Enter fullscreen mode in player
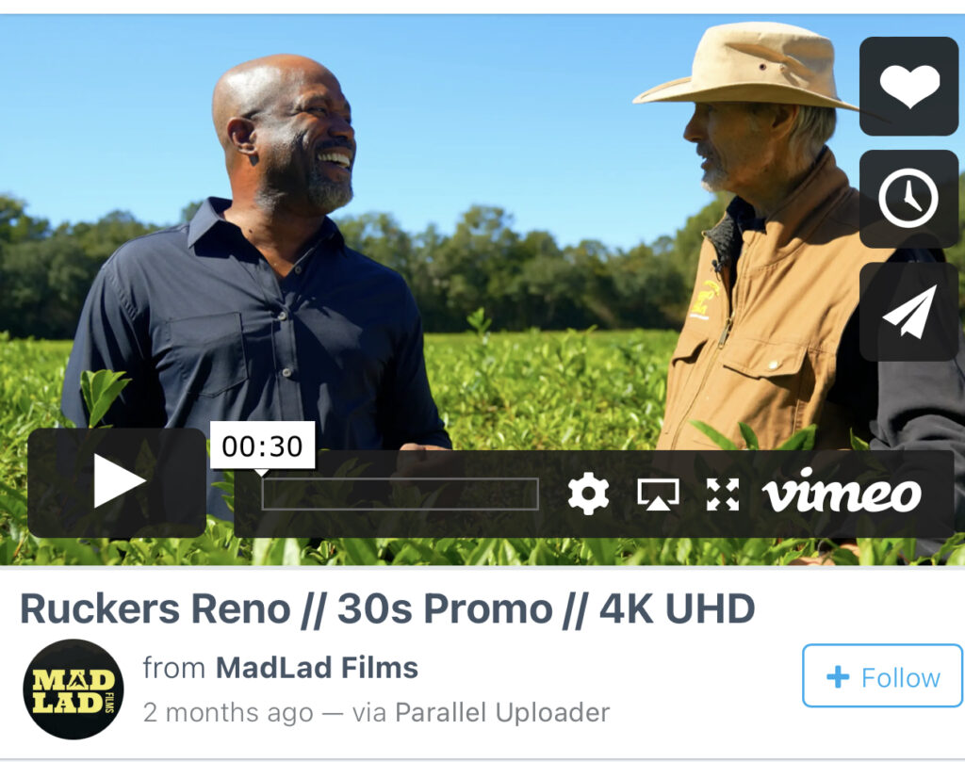Screen dimensions: 965x762 pyautogui.click(x=723, y=494)
